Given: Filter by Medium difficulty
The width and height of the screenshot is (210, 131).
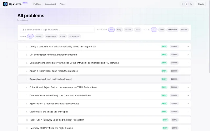Looking at the screenshot, I should tap(128, 30).
